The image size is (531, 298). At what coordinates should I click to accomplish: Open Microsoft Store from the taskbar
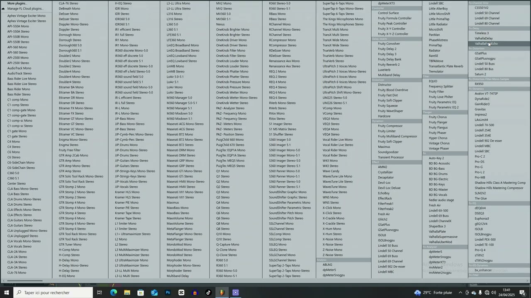tap(141, 293)
